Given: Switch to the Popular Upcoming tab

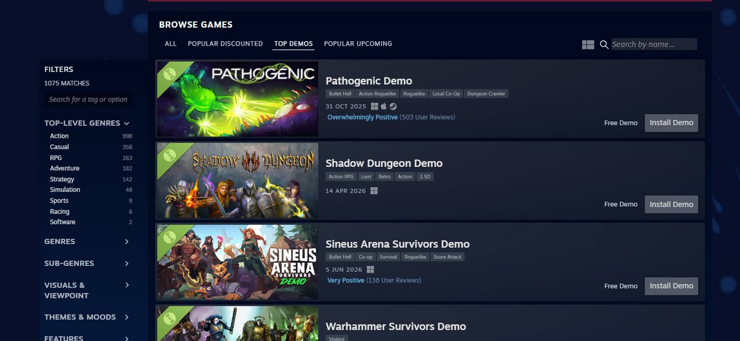Looking at the screenshot, I should 358,44.
